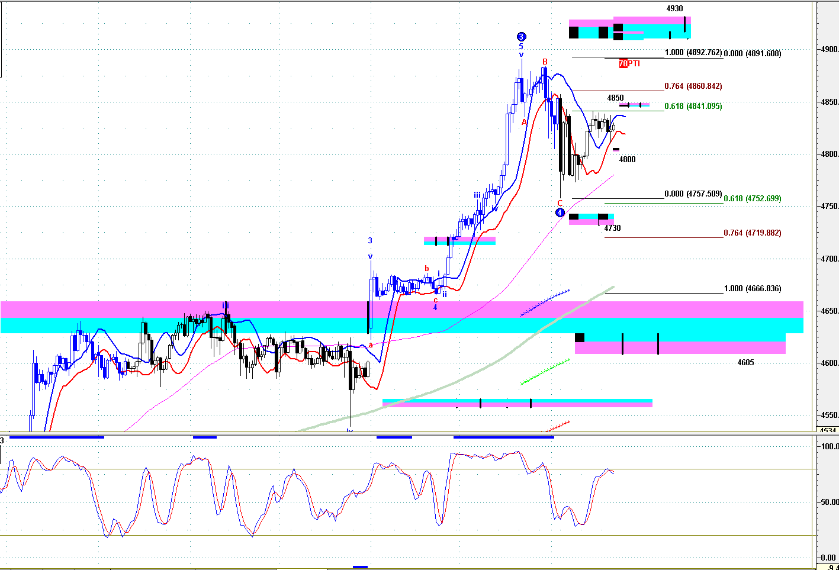Viewport: 839px width, 570px height.
Task: Click the 4800 target label below the candles
Action: tap(627, 159)
